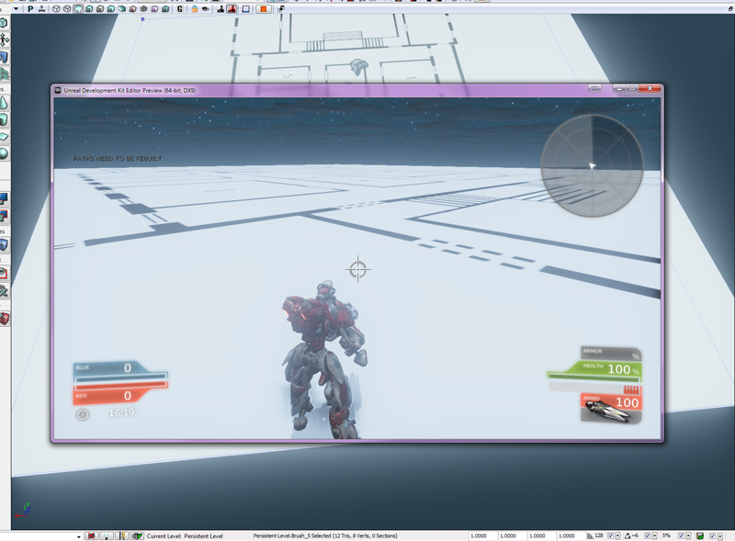Click the tear-off viewport windows icon
The image size is (735, 541).
(x=281, y=9)
